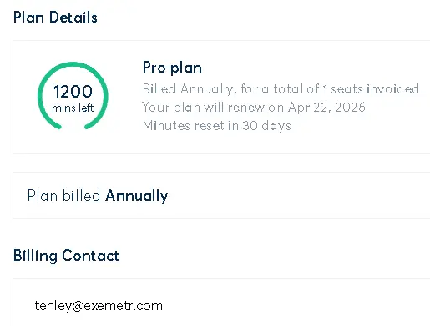
Task: Click the "Apr 22, 2026" renewal date
Action: [x=326, y=108]
